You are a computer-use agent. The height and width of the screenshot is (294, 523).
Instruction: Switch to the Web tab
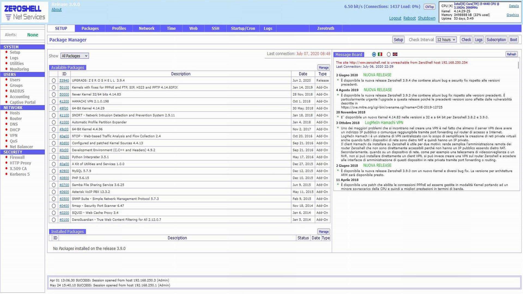193,28
